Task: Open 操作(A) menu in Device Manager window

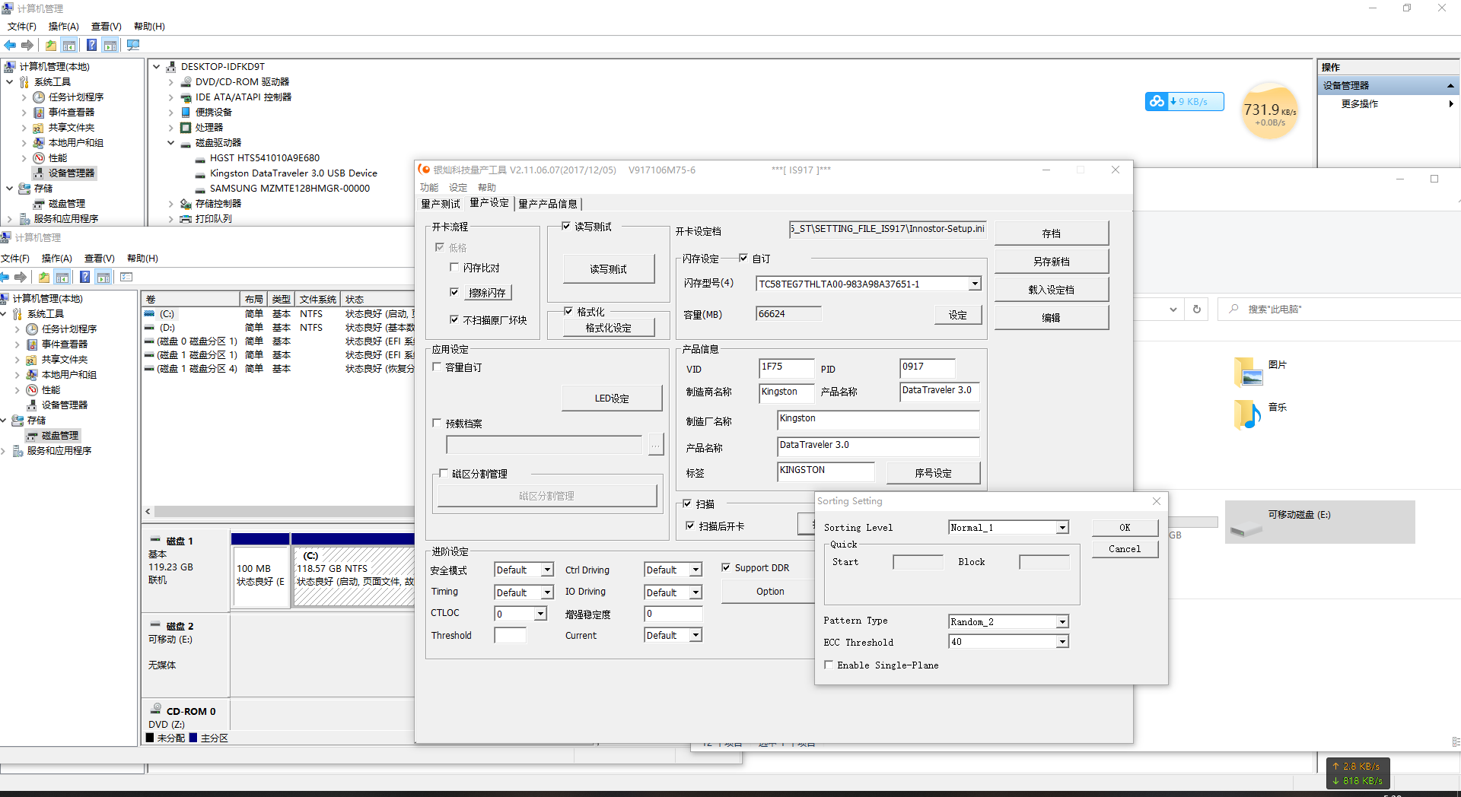Action: (x=63, y=27)
